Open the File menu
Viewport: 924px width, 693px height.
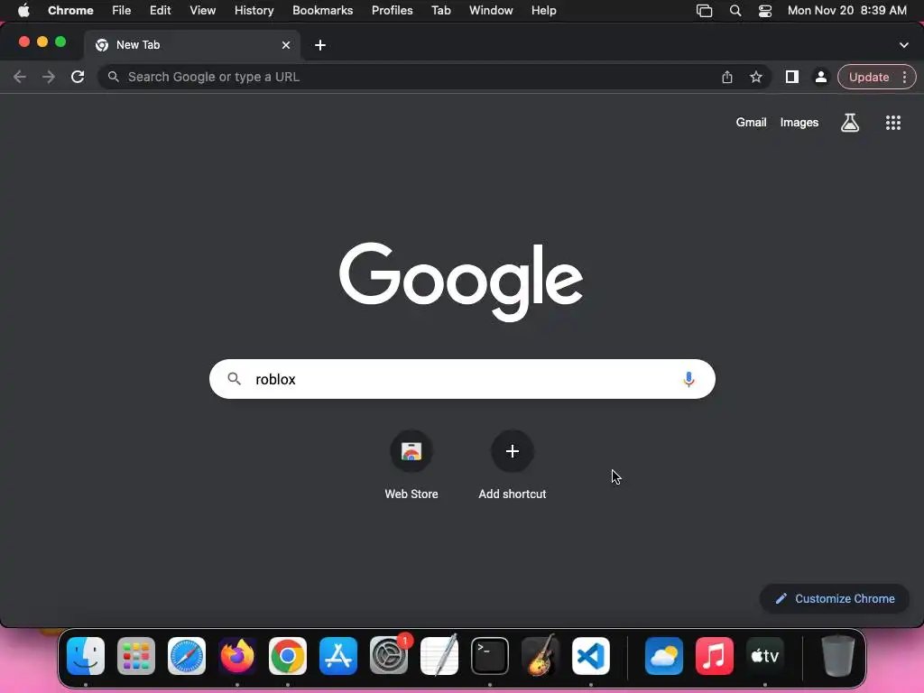(122, 11)
